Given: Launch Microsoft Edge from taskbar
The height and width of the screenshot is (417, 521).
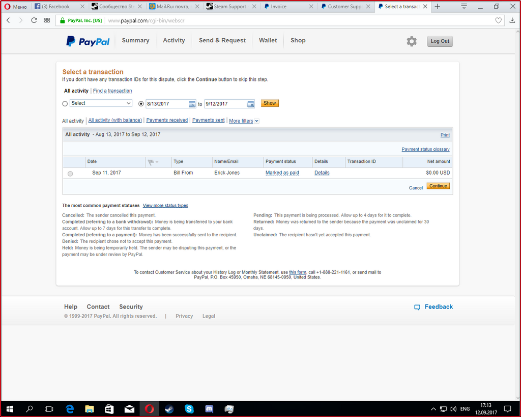Looking at the screenshot, I should click(69, 409).
